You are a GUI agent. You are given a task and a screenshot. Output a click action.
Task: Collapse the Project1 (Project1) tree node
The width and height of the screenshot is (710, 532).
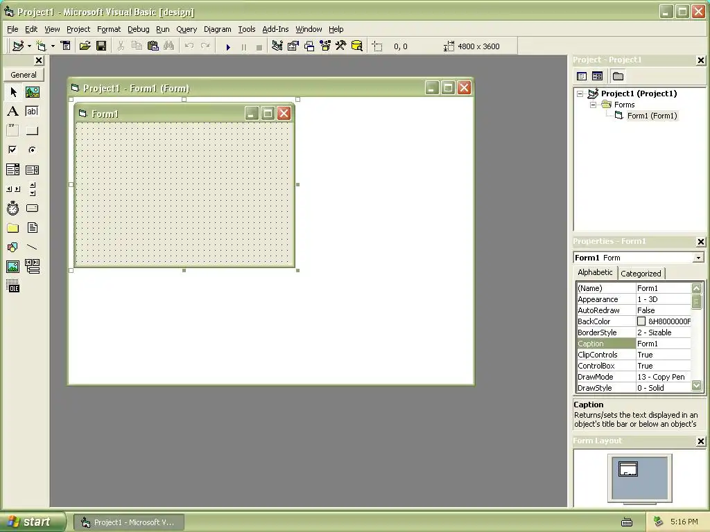click(580, 94)
